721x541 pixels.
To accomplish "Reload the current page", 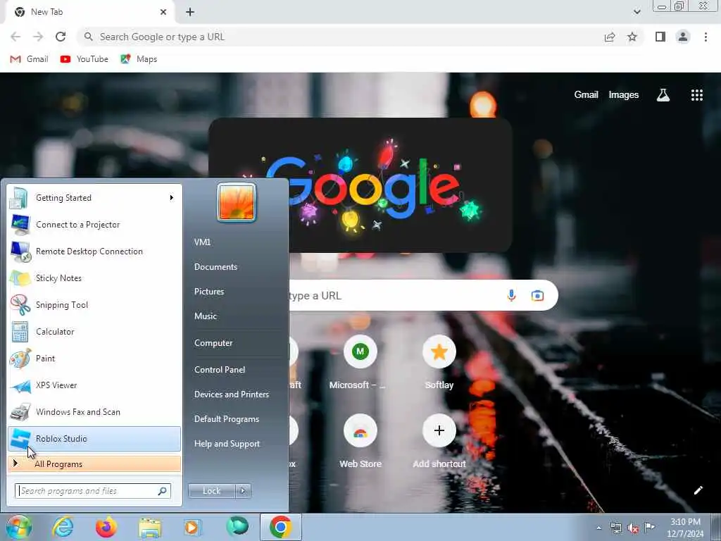I will pos(61,37).
